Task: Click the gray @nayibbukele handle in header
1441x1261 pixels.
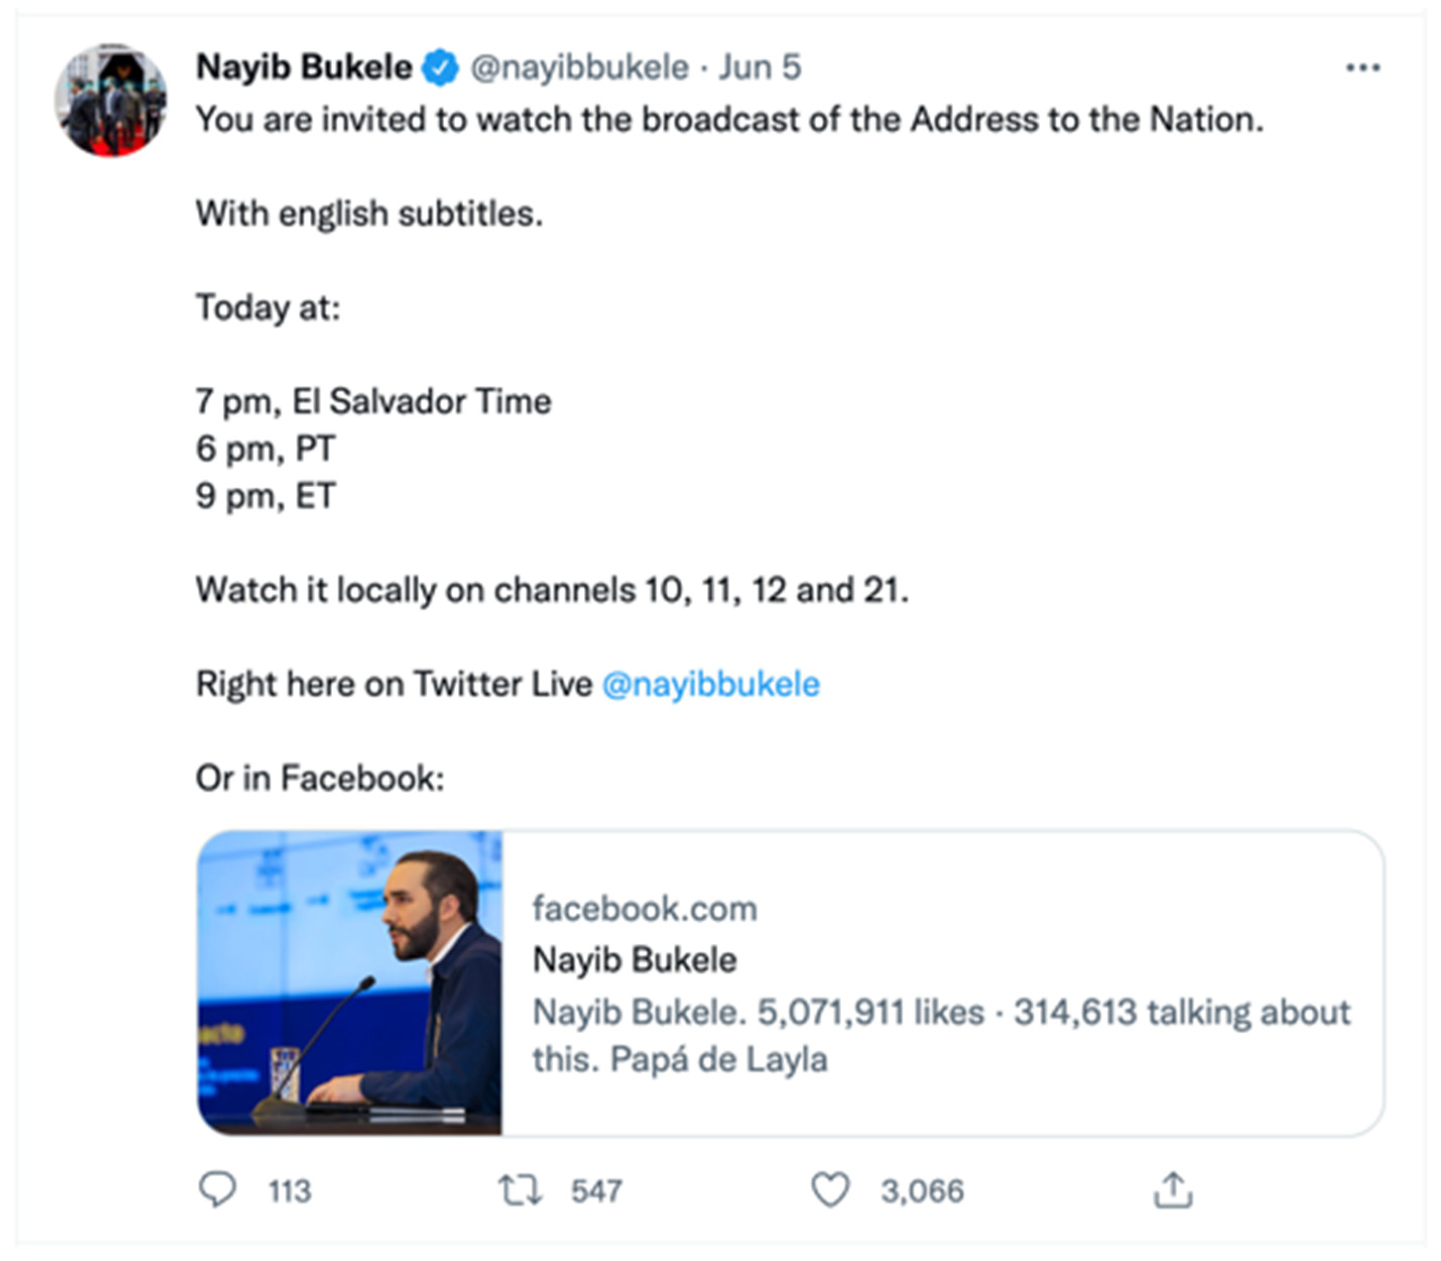Action: (579, 68)
